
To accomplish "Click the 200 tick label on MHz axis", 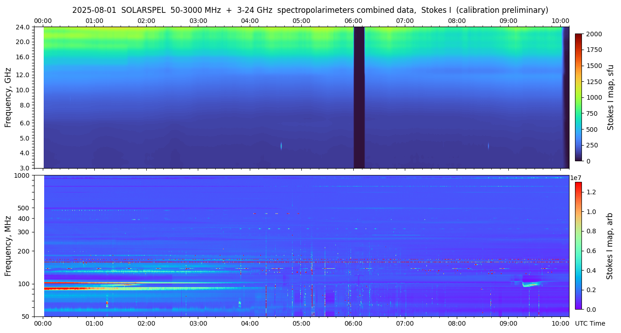I will pos(24,251).
